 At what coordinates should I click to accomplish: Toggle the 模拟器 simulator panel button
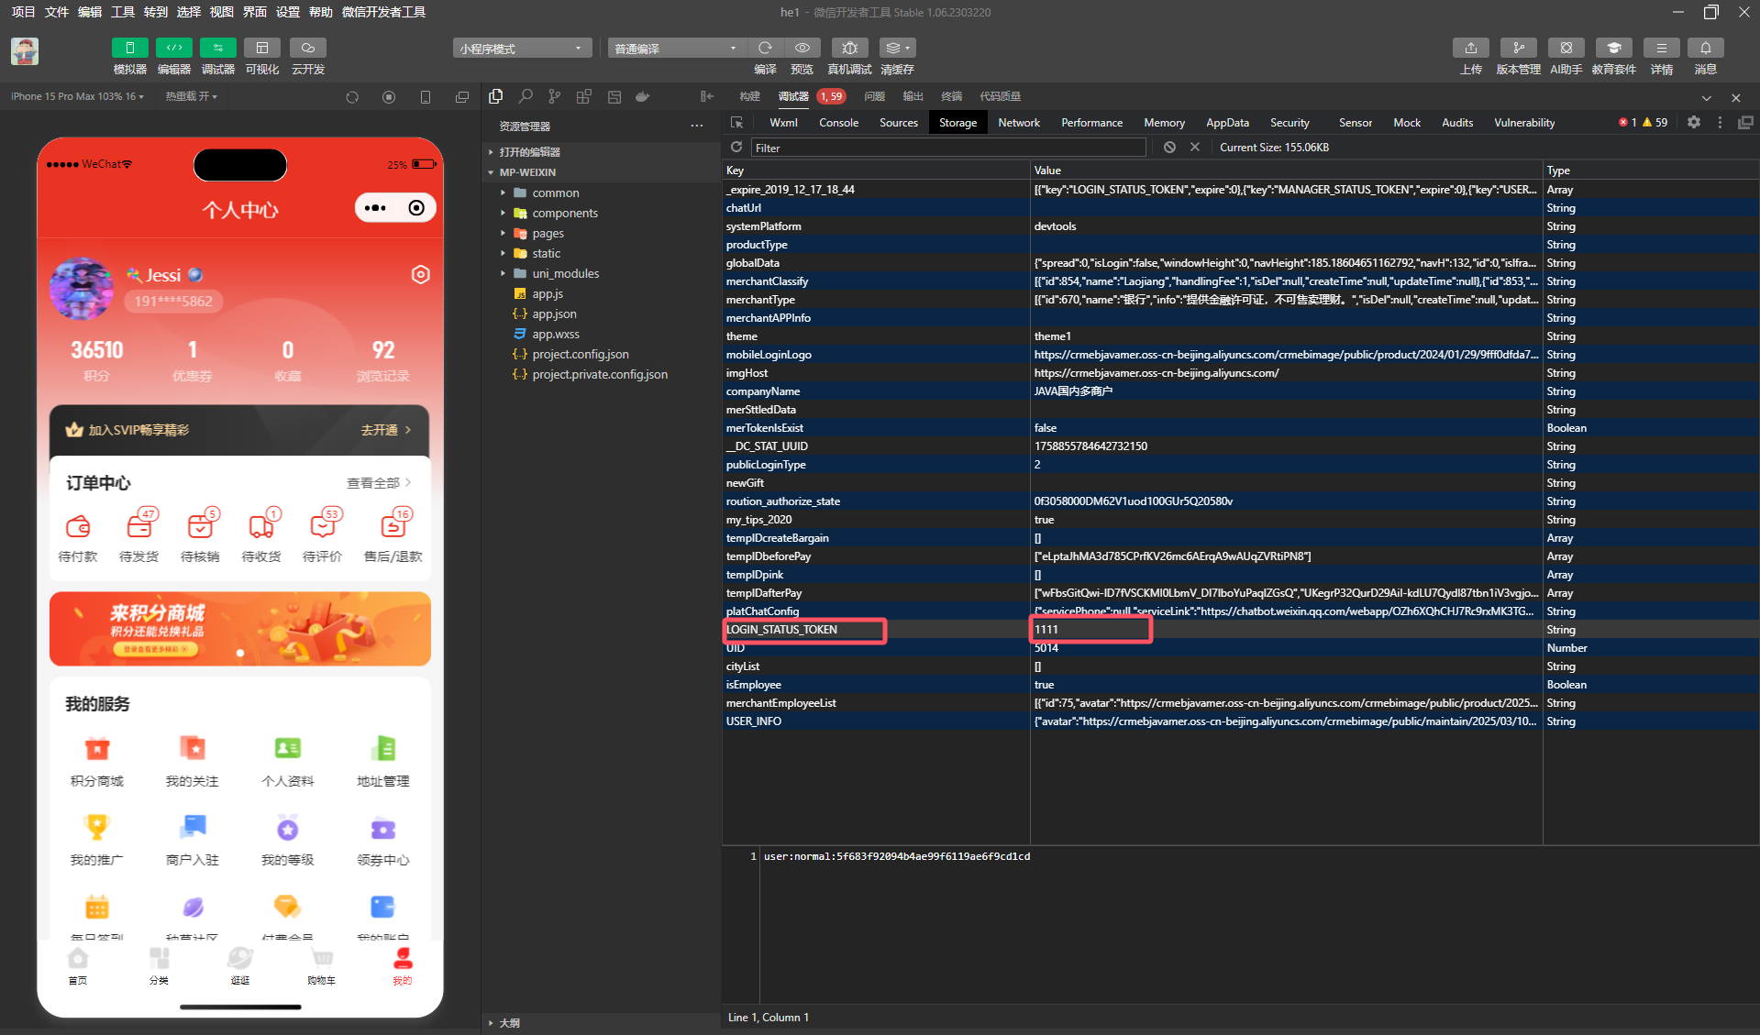[129, 48]
